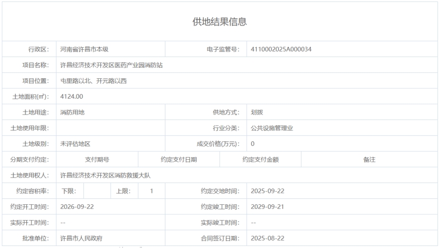The image size is (439, 248).
Task: Click the land area value 4124.00
Action: pyautogui.click(x=72, y=97)
